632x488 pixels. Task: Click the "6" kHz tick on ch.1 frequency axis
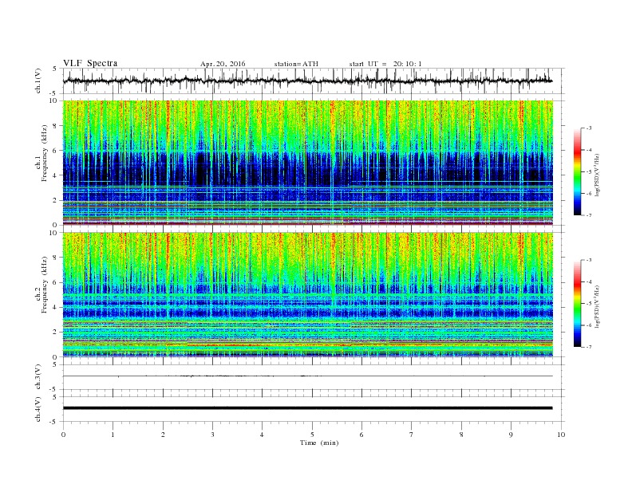56,151
